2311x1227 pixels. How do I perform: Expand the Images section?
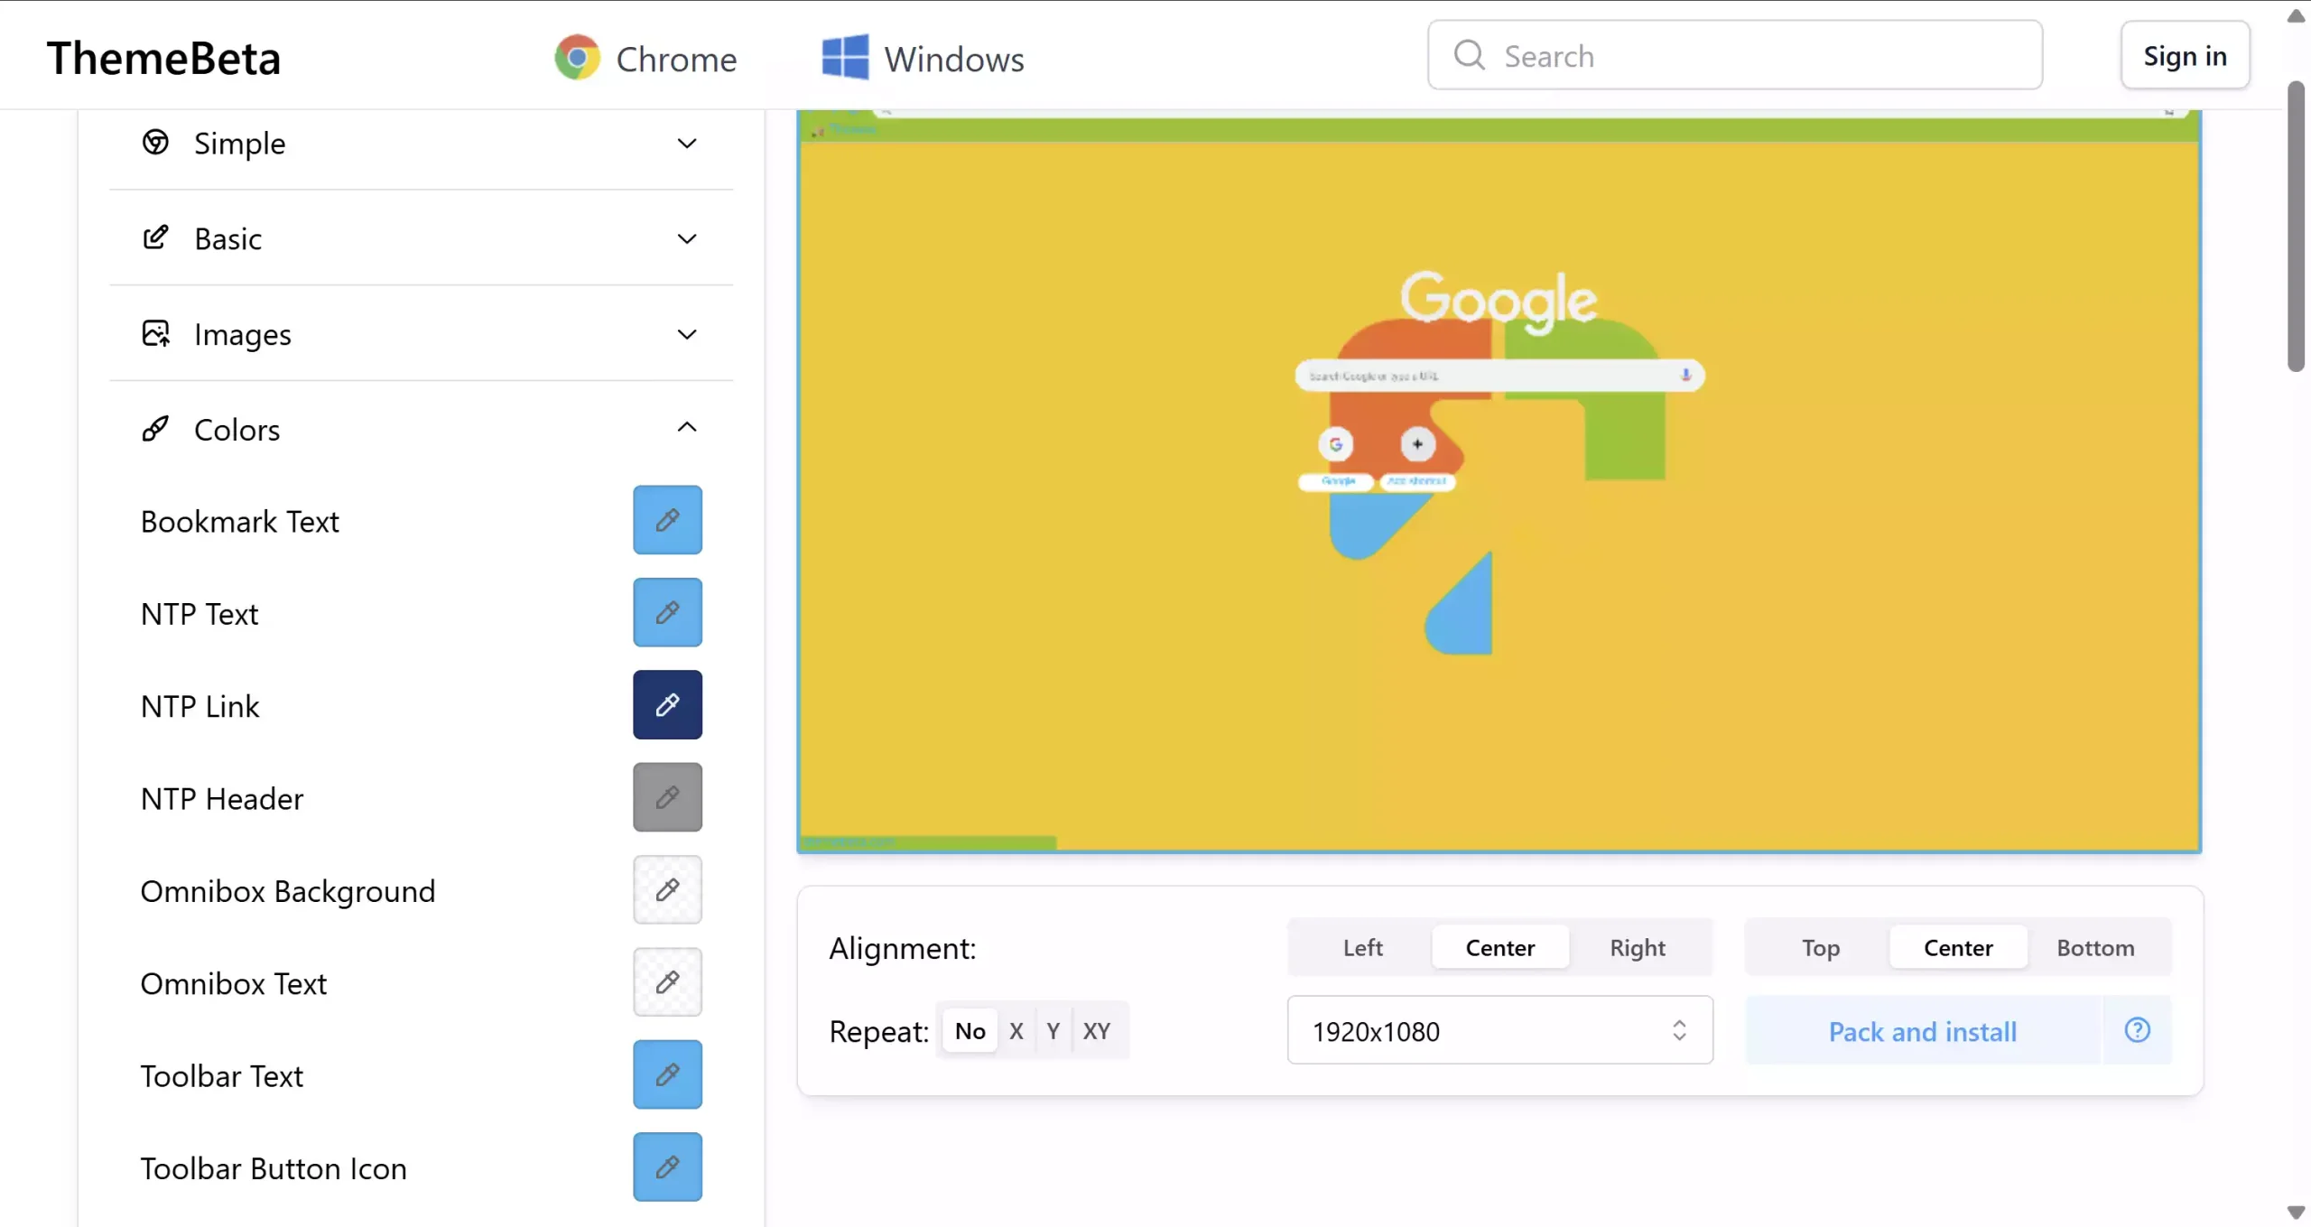(686, 333)
